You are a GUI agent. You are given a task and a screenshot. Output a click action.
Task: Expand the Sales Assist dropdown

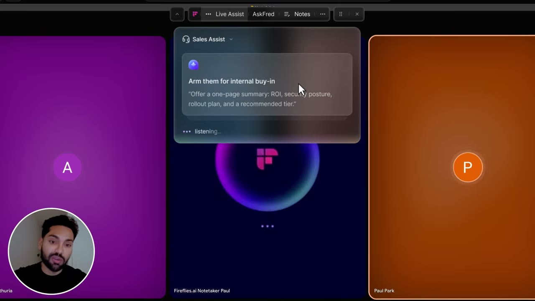click(231, 39)
